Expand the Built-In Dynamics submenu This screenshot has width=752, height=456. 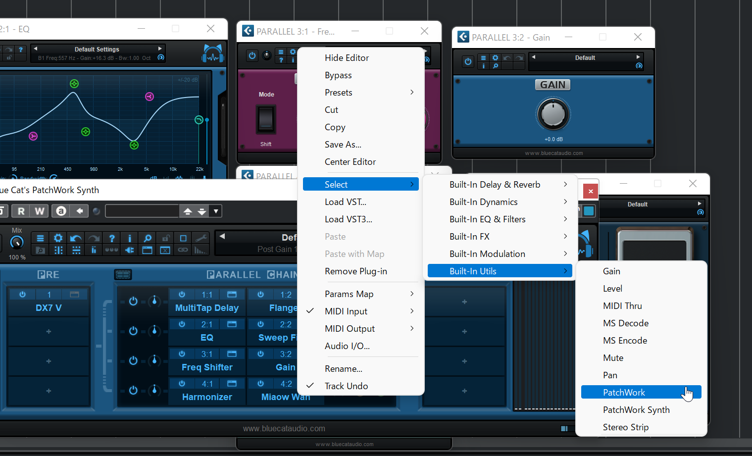pos(500,202)
